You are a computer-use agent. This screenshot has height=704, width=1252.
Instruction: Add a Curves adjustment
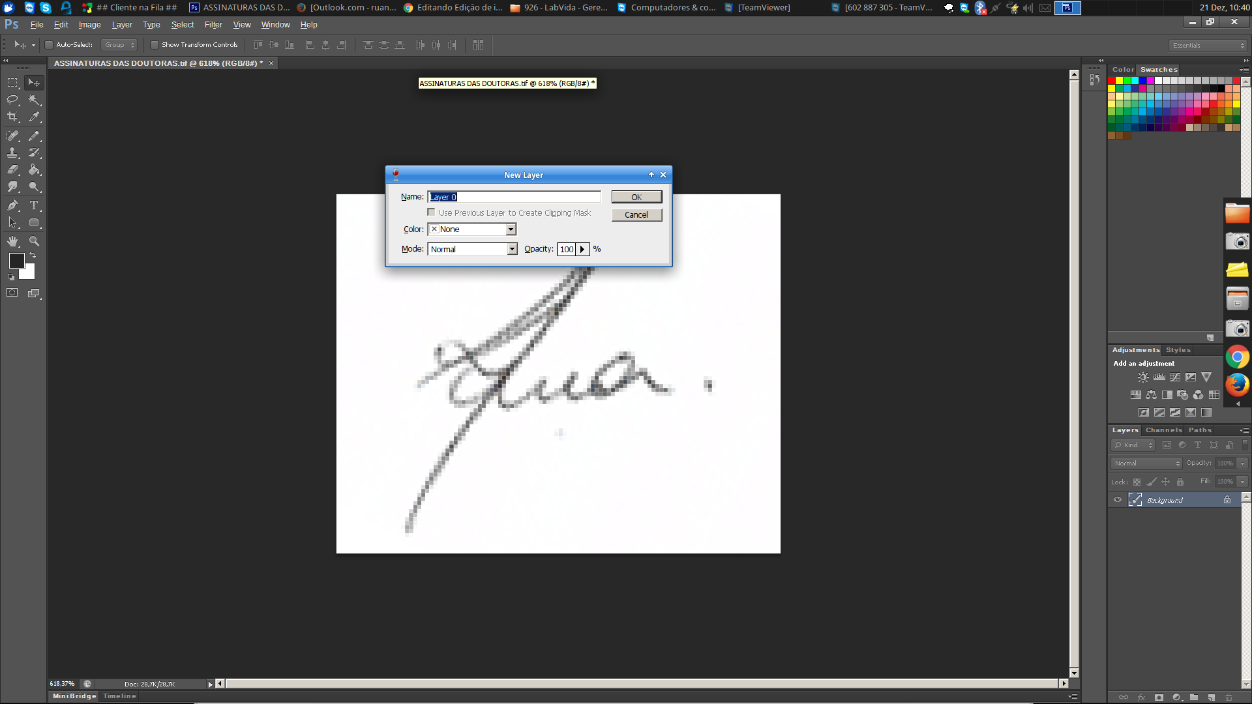[x=1175, y=377]
